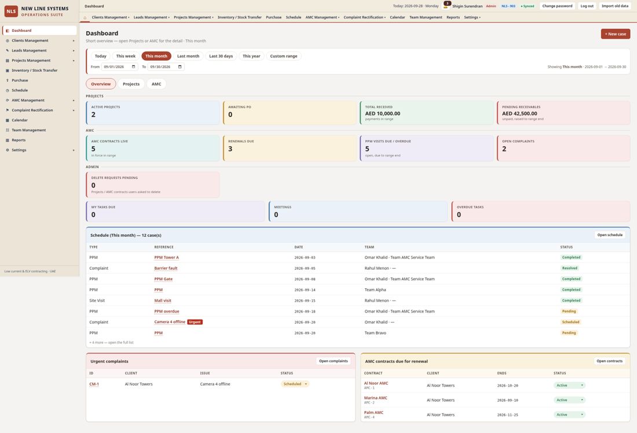Open the CM-1 complaint link
The image size is (637, 433).
(x=94, y=384)
